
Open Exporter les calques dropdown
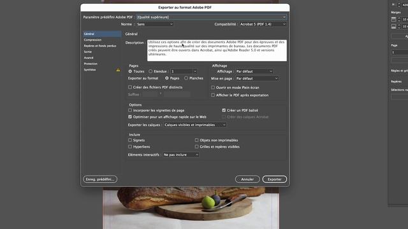195,125
